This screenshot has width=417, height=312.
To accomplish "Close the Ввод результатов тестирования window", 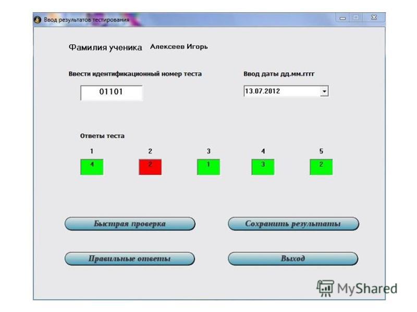I will pos(374,18).
